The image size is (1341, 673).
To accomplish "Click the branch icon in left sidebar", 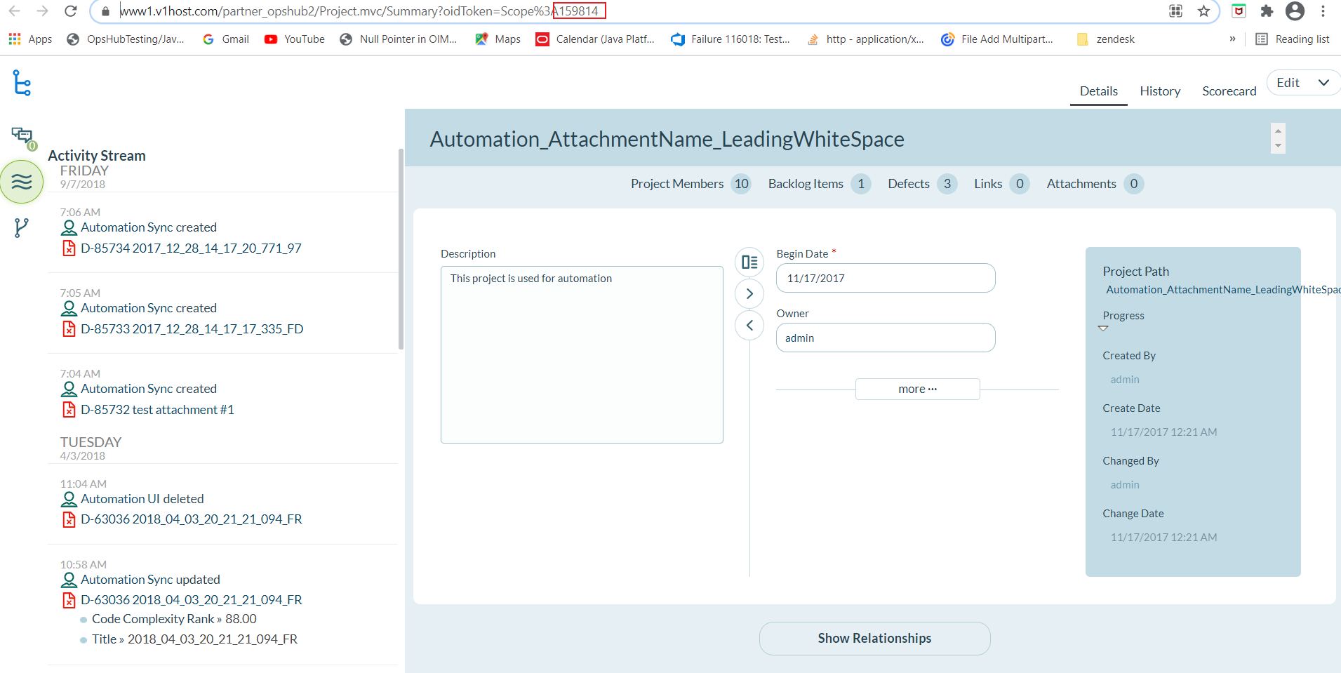I will 22,227.
